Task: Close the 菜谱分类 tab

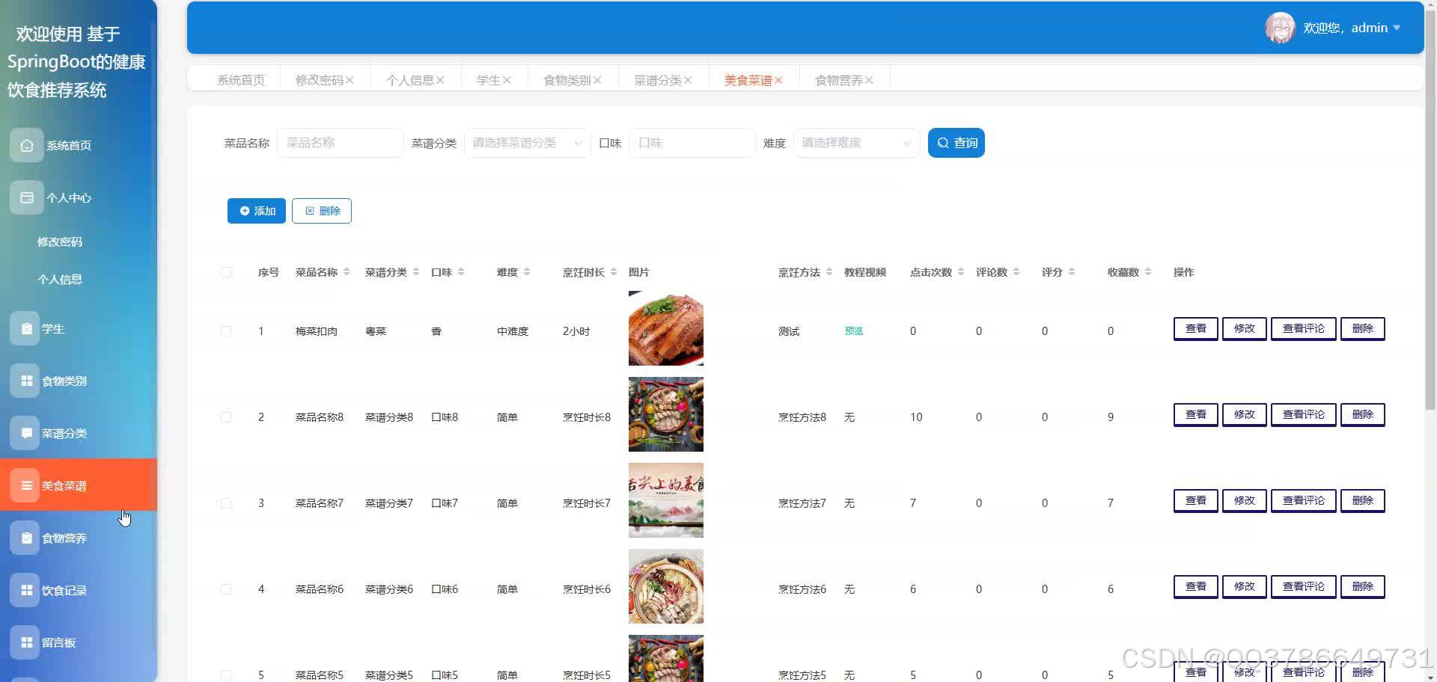Action: click(688, 80)
